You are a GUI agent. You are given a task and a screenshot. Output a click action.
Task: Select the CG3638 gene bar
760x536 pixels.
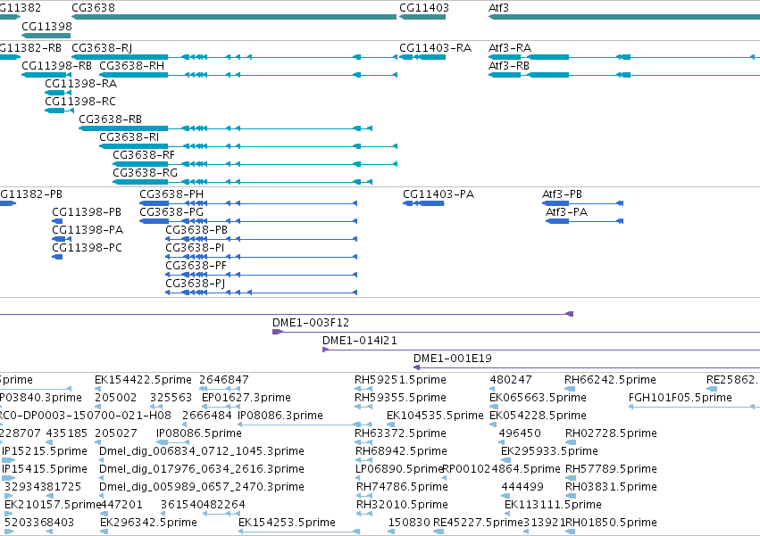pos(234,17)
